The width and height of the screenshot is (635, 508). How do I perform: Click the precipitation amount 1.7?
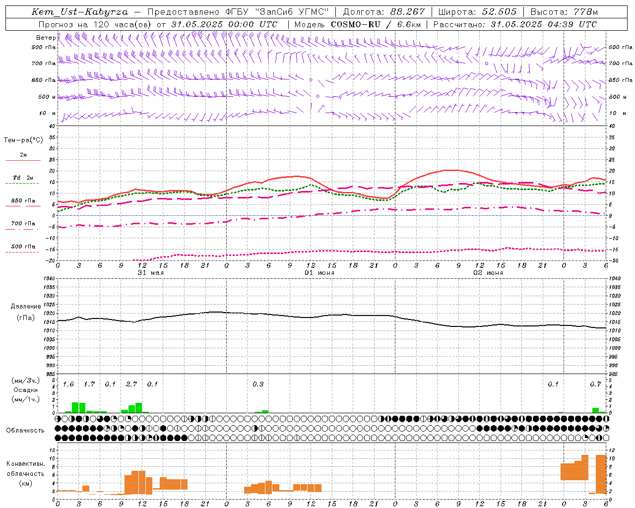pos(89,384)
